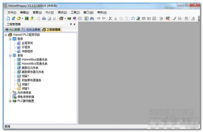203x132 pixels.
Task: Click the online computer connection toolbar icon
Action: point(138,18)
